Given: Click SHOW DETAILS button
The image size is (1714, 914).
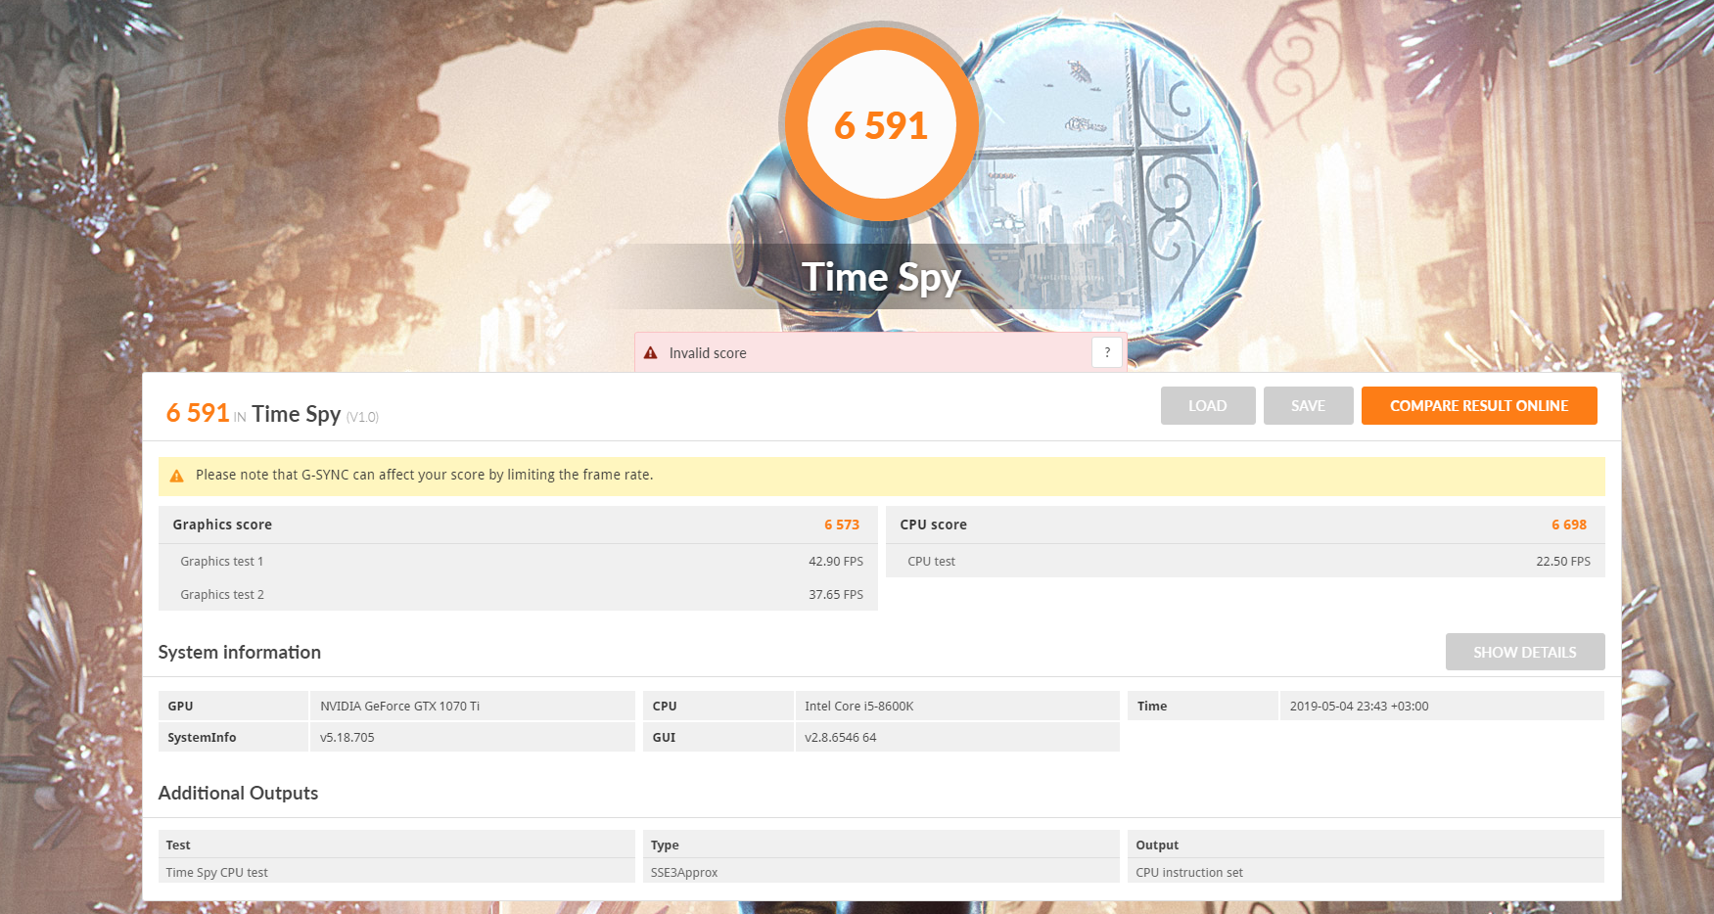Looking at the screenshot, I should pos(1525,652).
